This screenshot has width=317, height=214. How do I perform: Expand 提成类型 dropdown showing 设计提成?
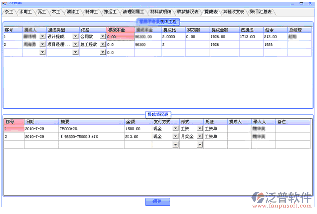[76, 37]
